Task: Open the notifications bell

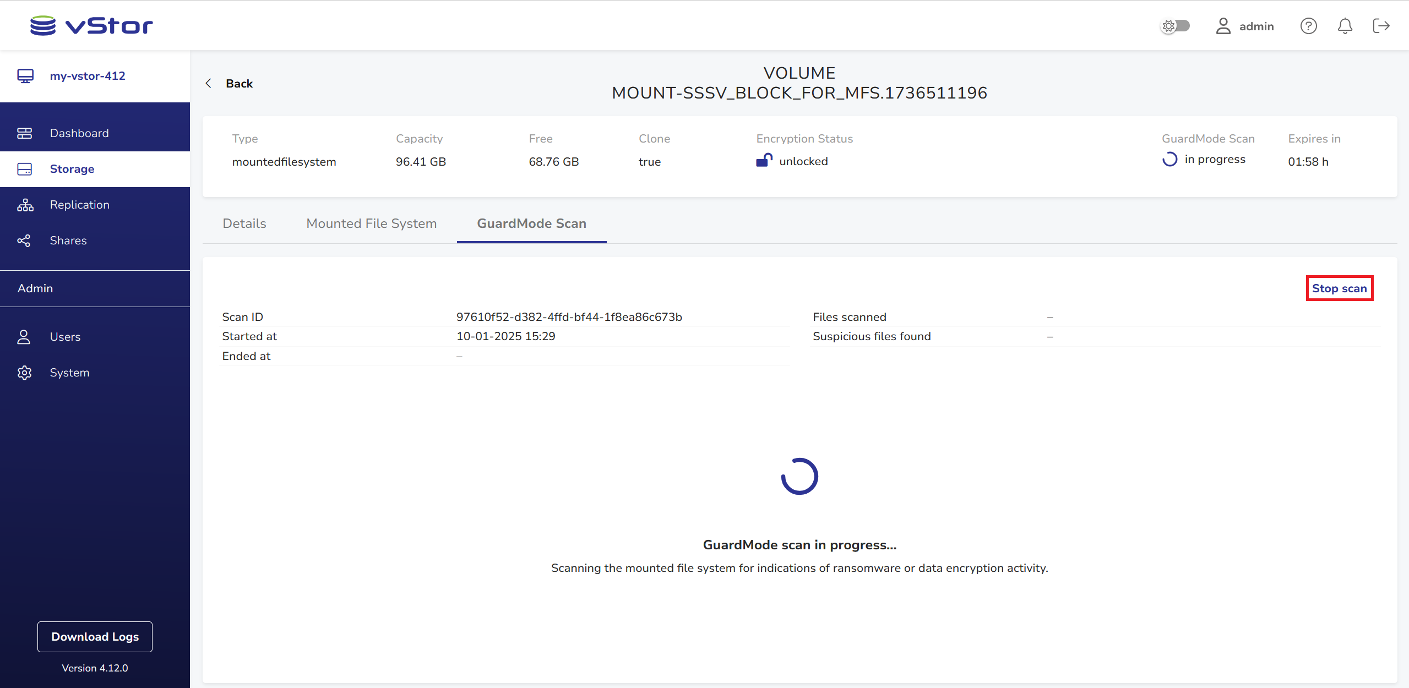Action: point(1345,26)
